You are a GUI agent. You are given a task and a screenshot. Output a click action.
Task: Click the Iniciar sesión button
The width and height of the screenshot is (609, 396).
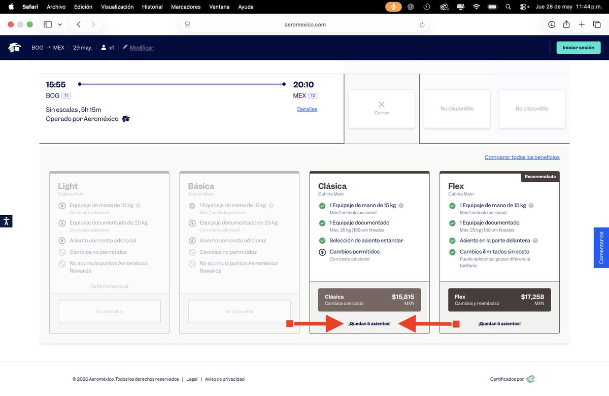[x=579, y=48]
